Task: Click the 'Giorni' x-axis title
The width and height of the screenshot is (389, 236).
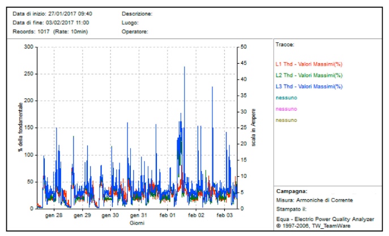Action: click(x=136, y=223)
